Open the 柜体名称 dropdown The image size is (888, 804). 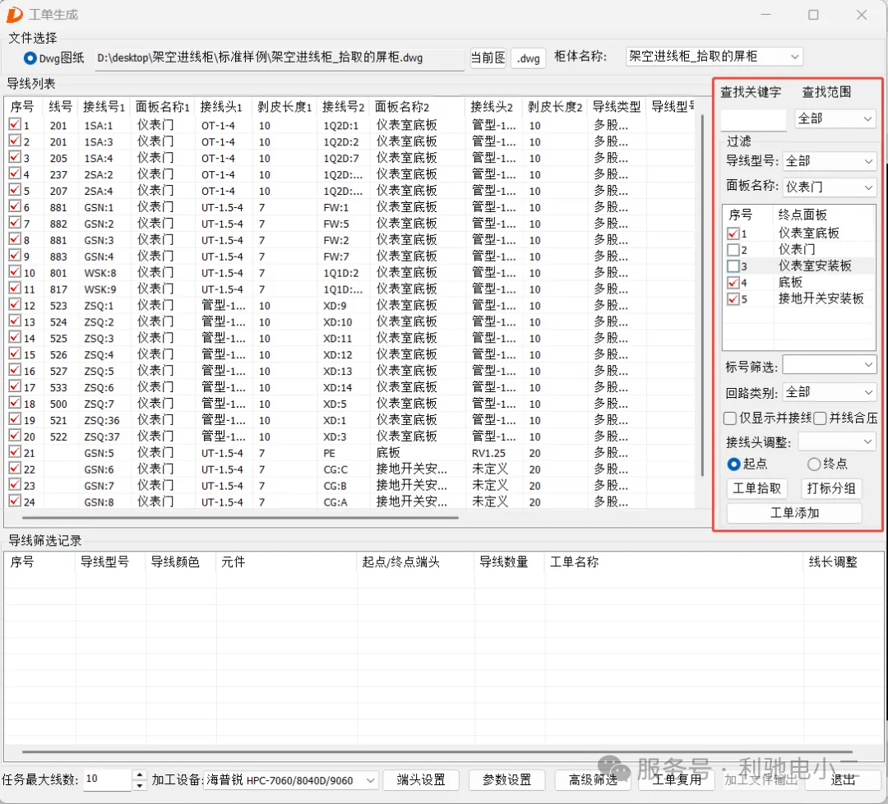pyautogui.click(x=715, y=57)
